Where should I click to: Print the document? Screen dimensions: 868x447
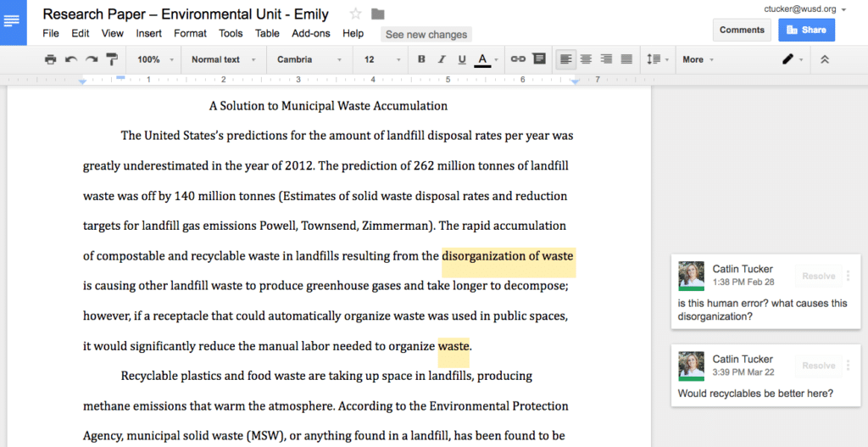50,59
